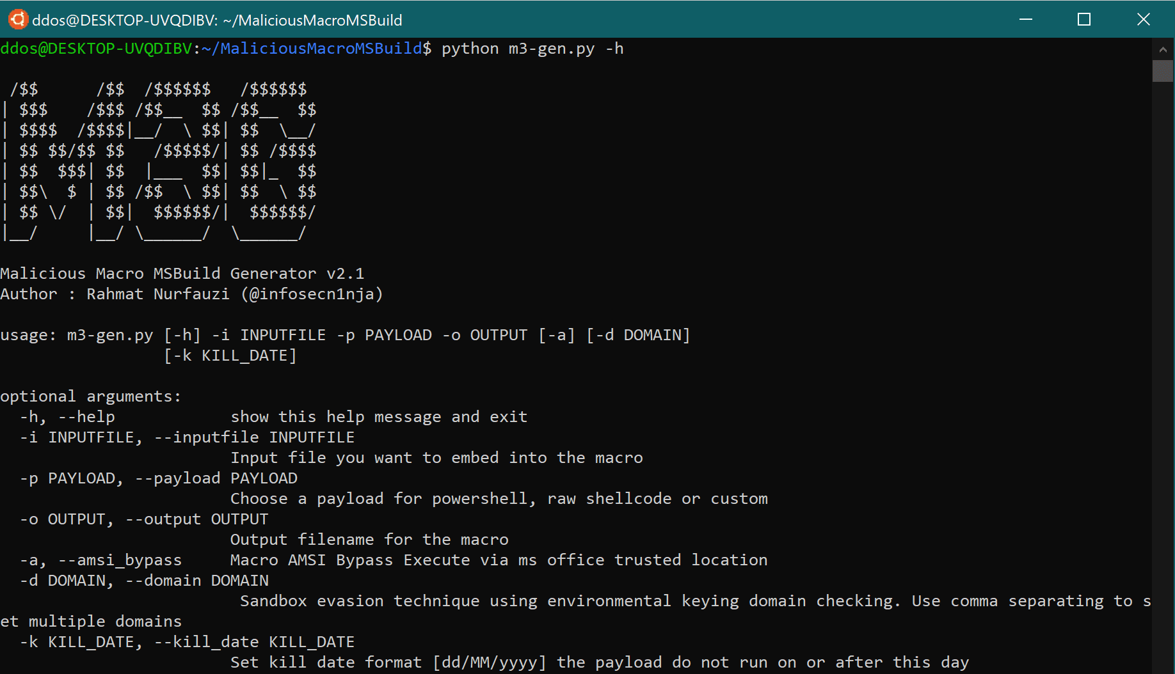Click the 'Author : Rahmat Nurfauzi' line
1175x674 pixels.
(x=191, y=294)
